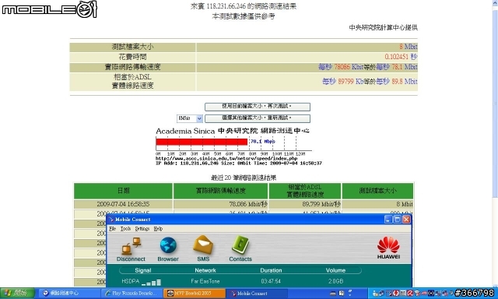The width and height of the screenshot is (498, 299).
Task: Click the Far EasTone network name
Action: (x=205, y=281)
